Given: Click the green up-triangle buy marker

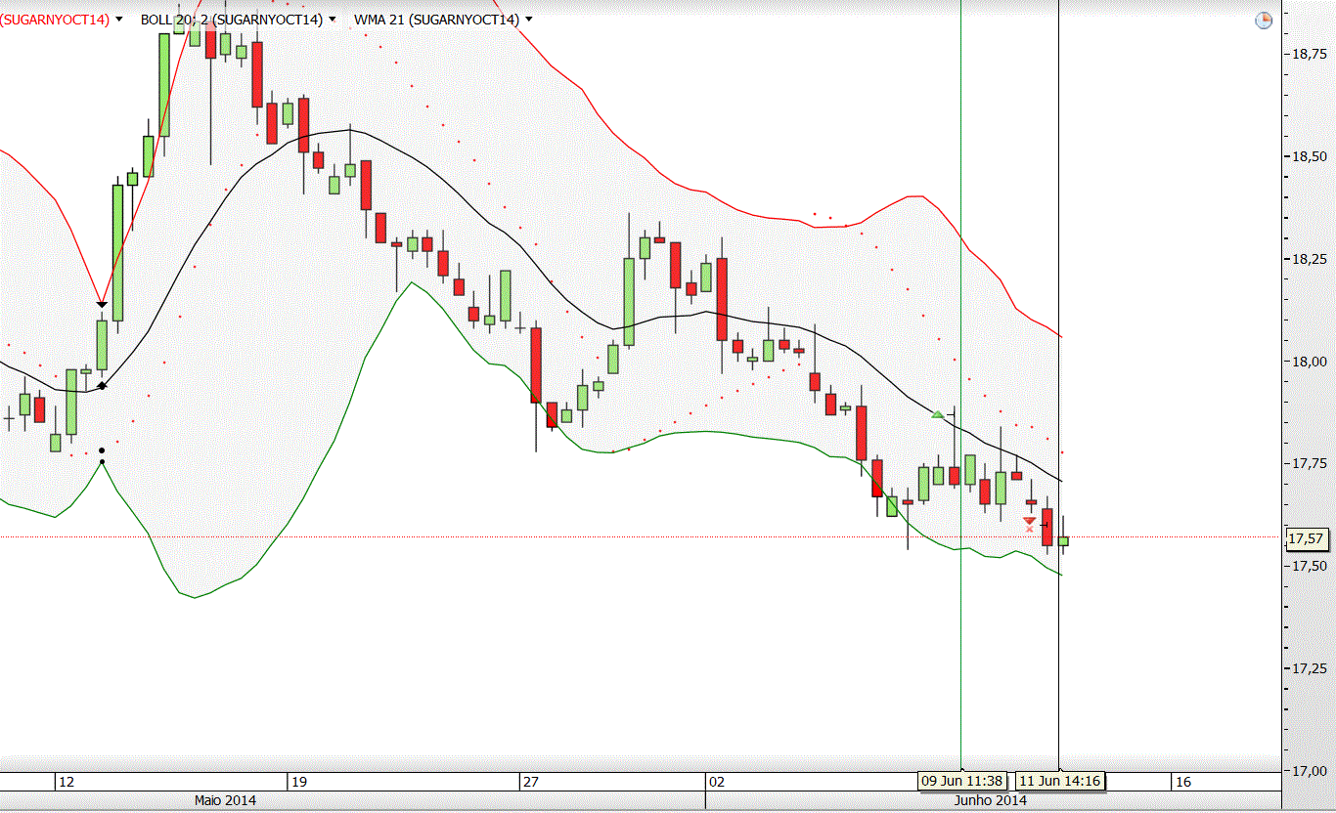Looking at the screenshot, I should point(938,415).
